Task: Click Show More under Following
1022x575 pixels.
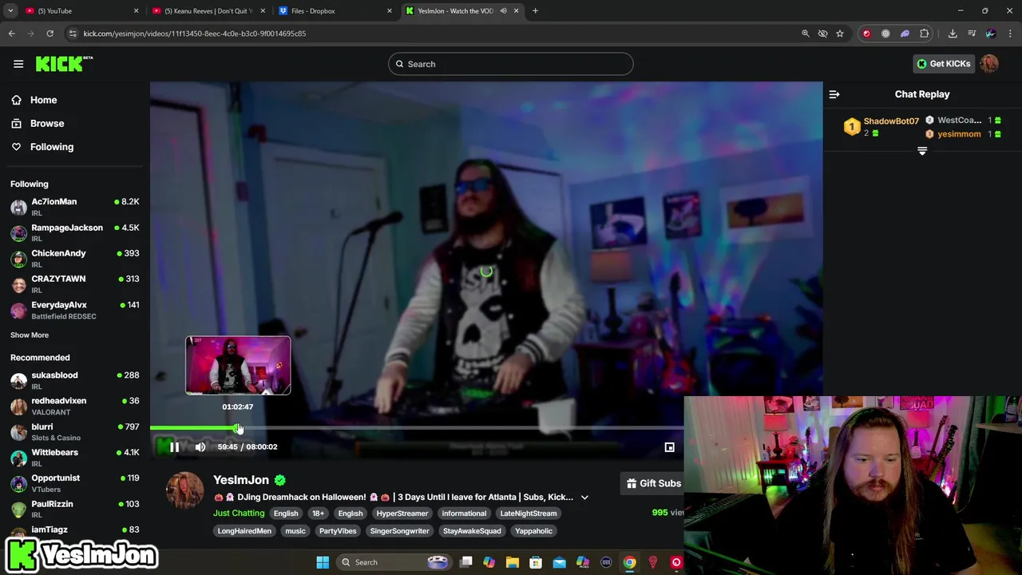Action: coord(30,335)
